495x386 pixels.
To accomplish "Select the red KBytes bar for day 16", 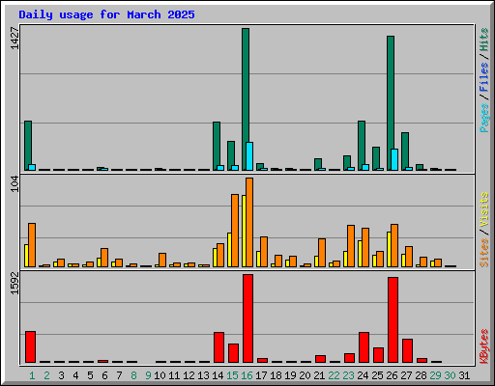I will point(248,318).
